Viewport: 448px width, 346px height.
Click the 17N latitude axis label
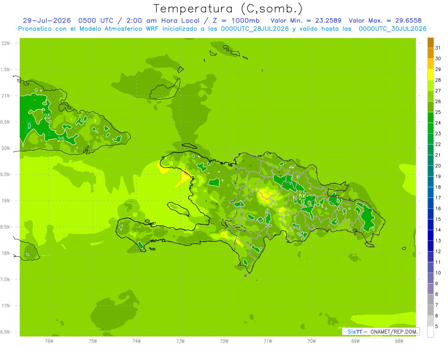pos(5,306)
